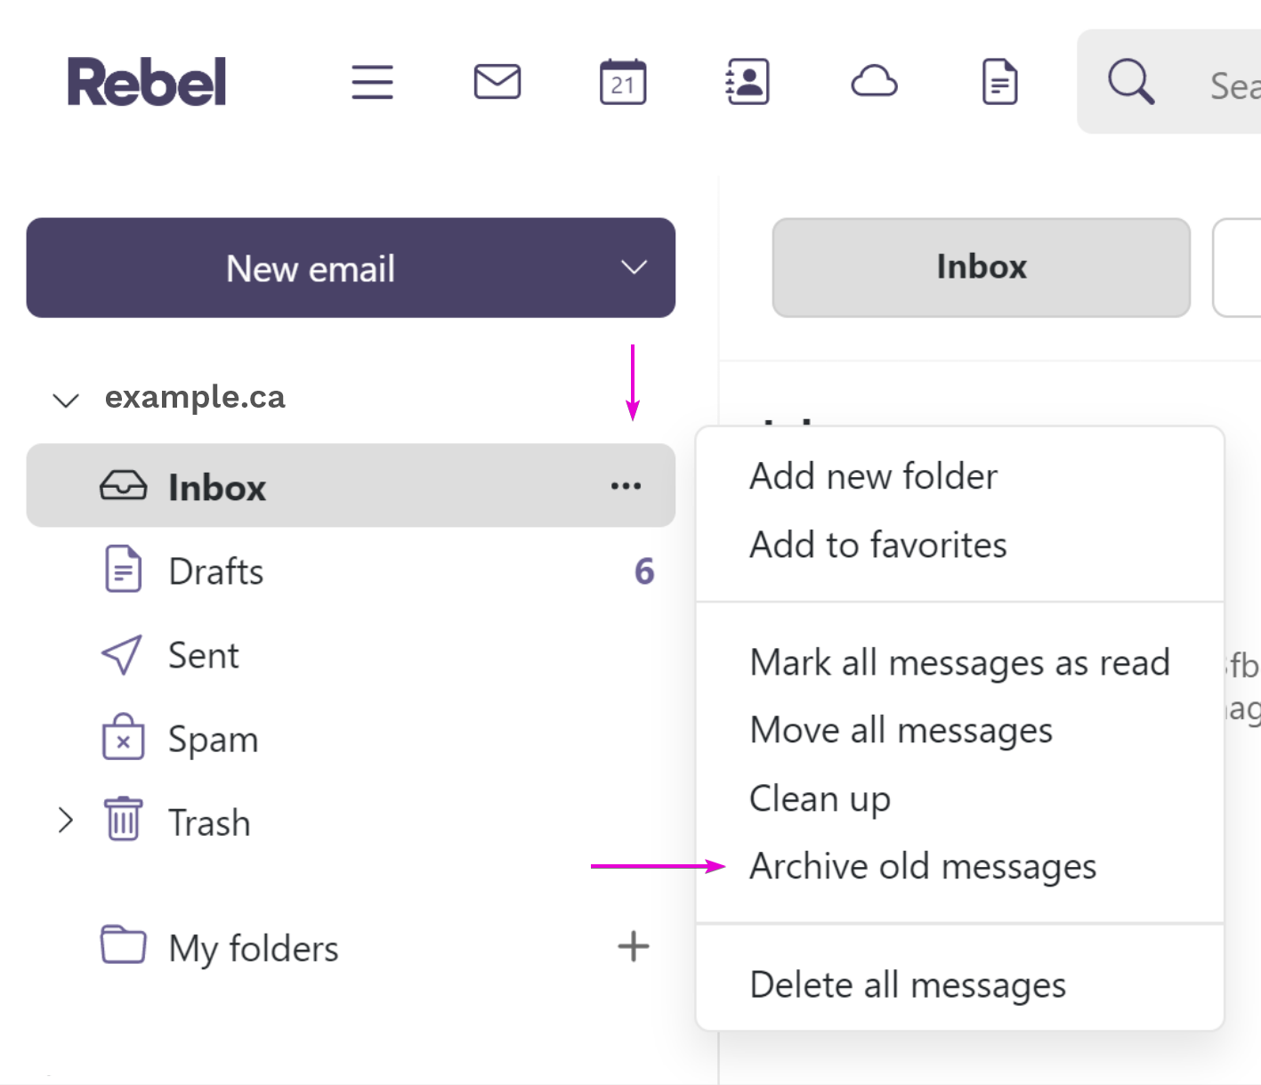Expand the New email dropdown arrow
Viewport: 1261px width, 1085px height.
pos(634,268)
